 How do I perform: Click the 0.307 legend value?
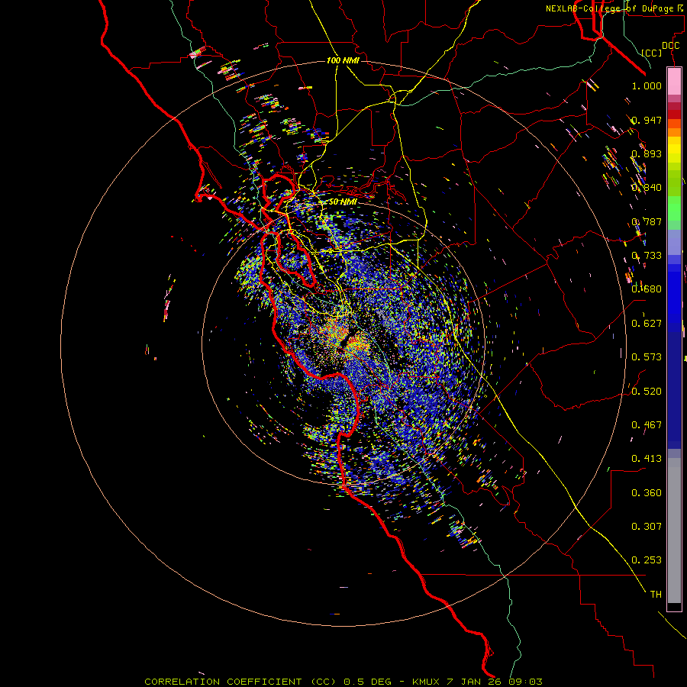pyautogui.click(x=647, y=527)
